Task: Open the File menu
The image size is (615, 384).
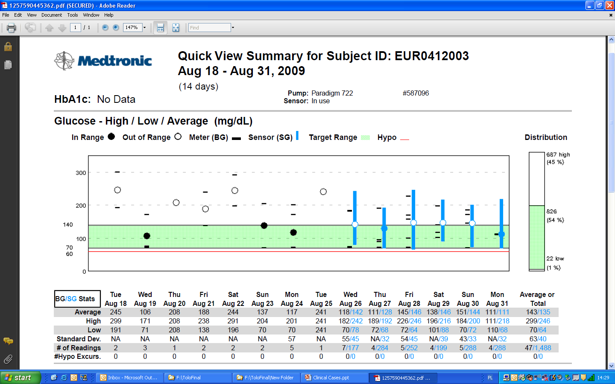Action: coord(6,15)
